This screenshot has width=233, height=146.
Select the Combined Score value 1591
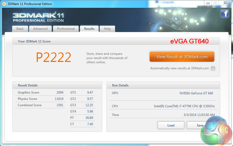coord(60,105)
